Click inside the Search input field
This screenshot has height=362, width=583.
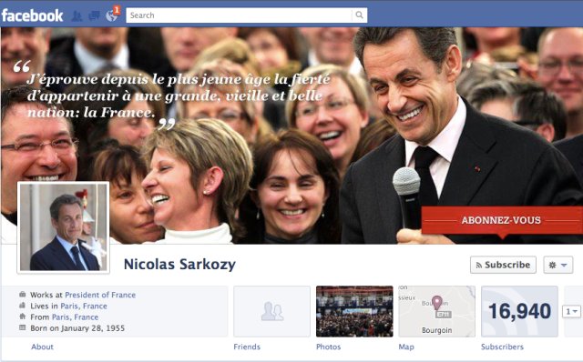239,15
